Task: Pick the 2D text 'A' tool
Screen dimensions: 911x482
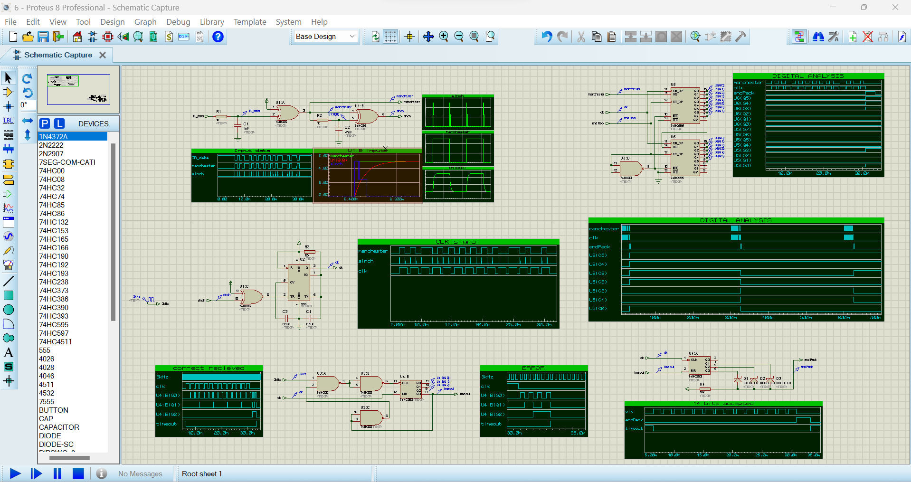Action: pos(9,352)
